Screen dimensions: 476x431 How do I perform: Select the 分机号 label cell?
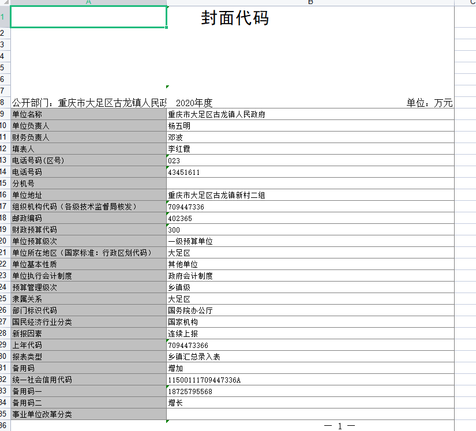pyautogui.click(x=88, y=183)
